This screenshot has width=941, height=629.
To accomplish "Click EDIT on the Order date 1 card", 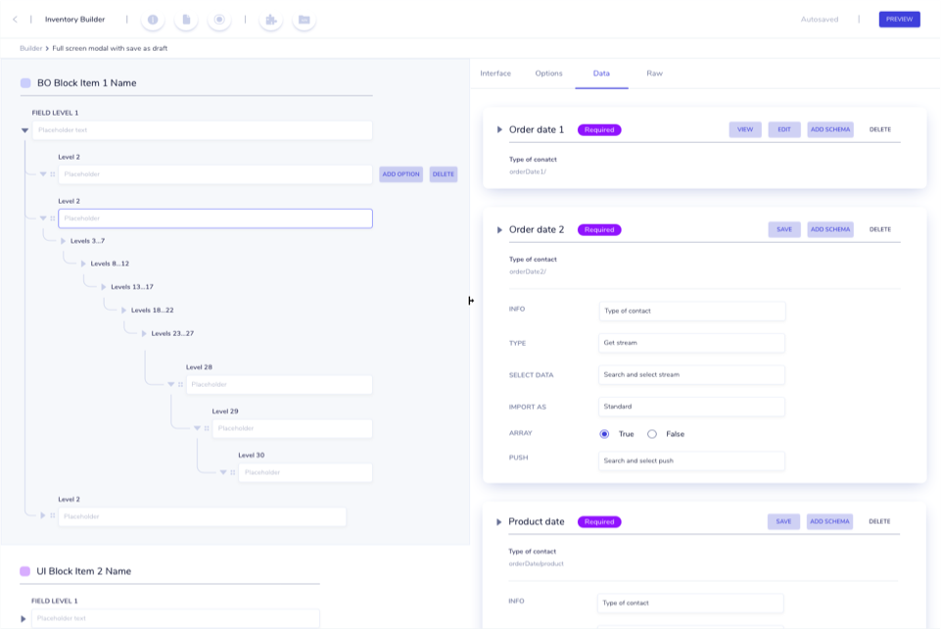I will 783,129.
